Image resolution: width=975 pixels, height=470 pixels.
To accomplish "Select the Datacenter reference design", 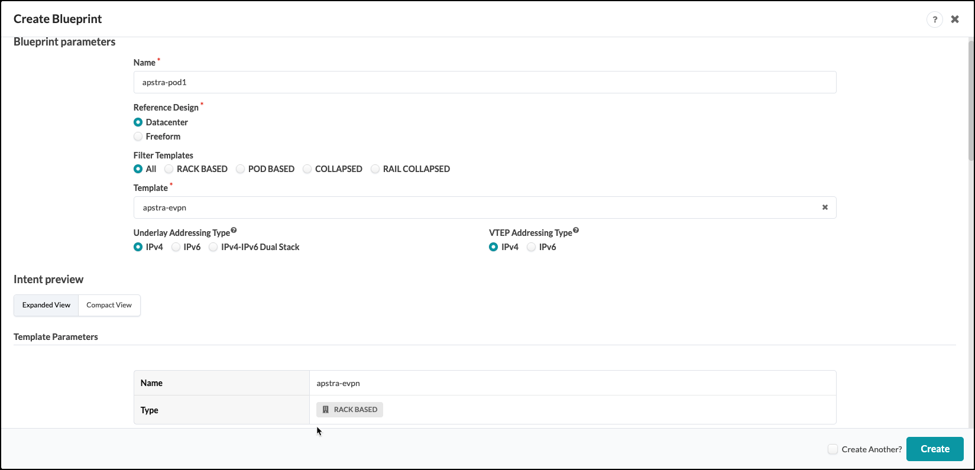I will tap(138, 122).
